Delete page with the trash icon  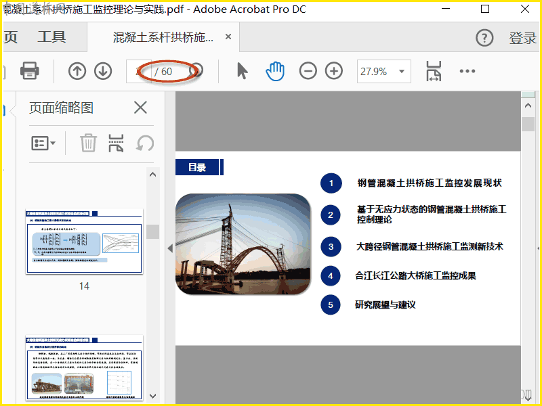click(88, 143)
